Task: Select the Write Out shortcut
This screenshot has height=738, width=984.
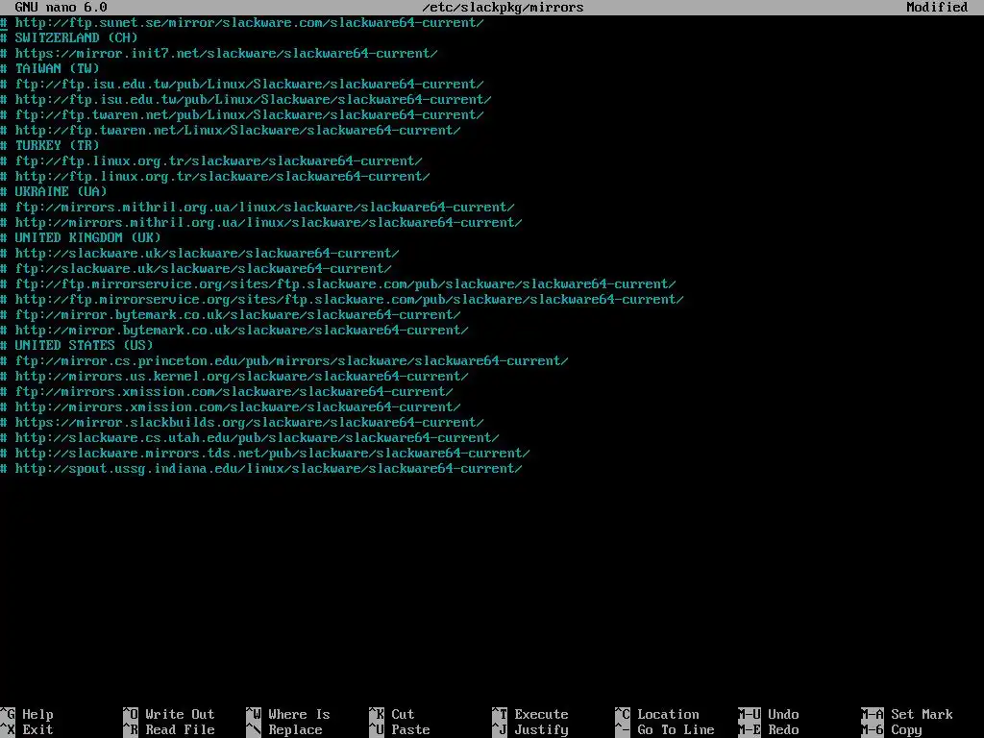Action: coord(169,714)
